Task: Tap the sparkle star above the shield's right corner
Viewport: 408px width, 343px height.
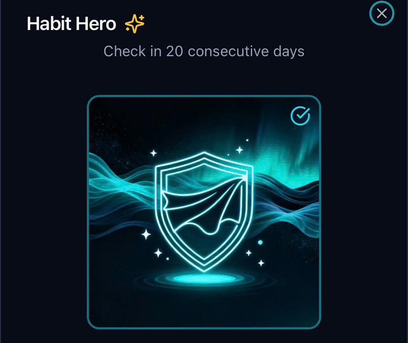Action: pyautogui.click(x=239, y=150)
